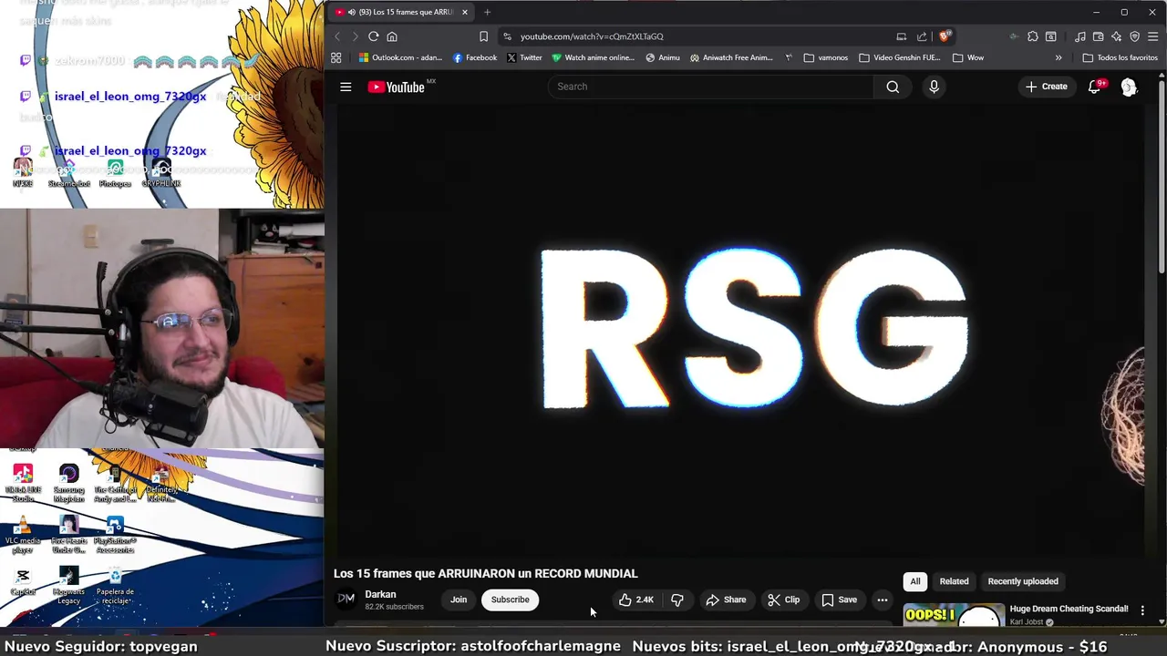1167x656 pixels.
Task: Bookmark this page via address bar icon
Action: (x=483, y=36)
